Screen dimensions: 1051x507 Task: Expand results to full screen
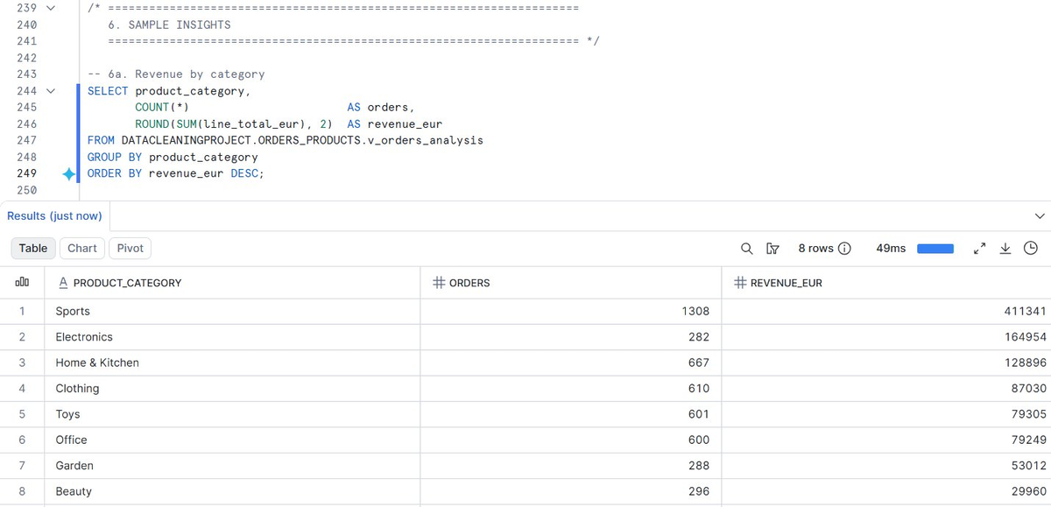pyautogui.click(x=979, y=249)
